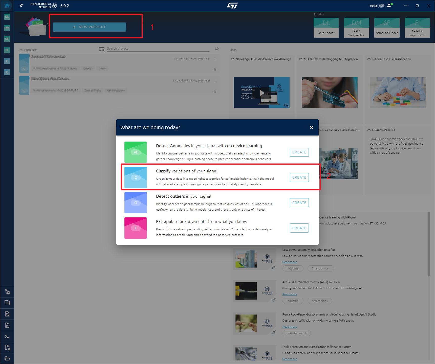Open the command line terminal icon
Viewport: 435px width, 364px height.
[x=7, y=336]
